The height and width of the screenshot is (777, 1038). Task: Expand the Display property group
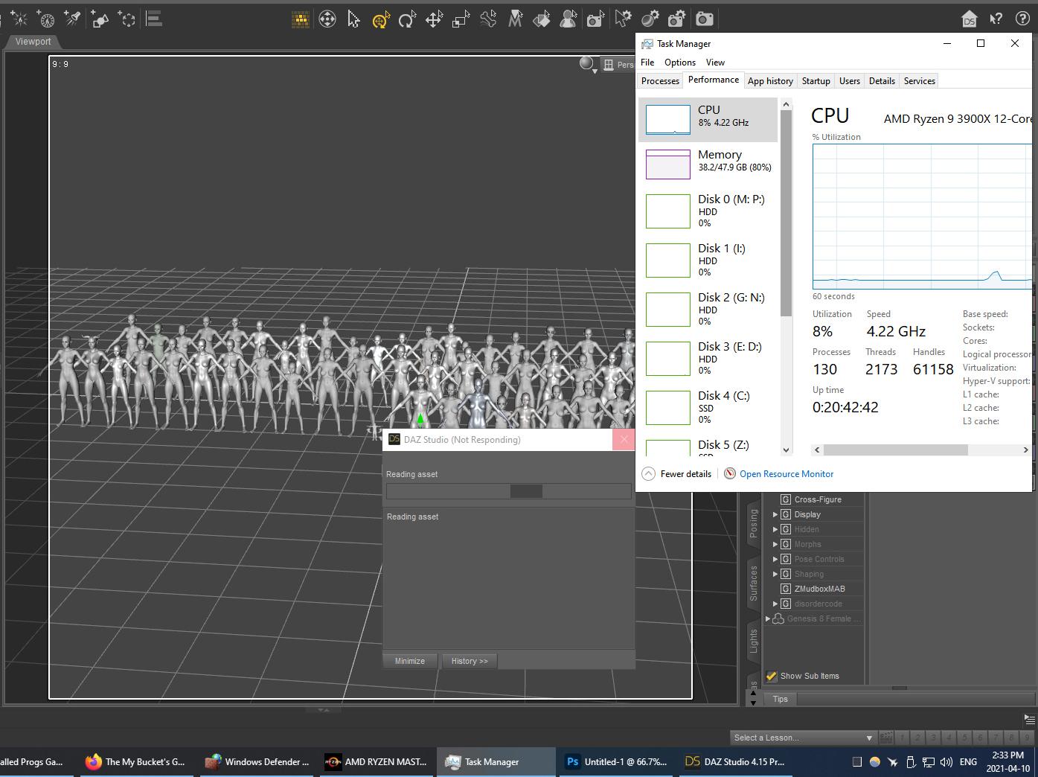(775, 514)
